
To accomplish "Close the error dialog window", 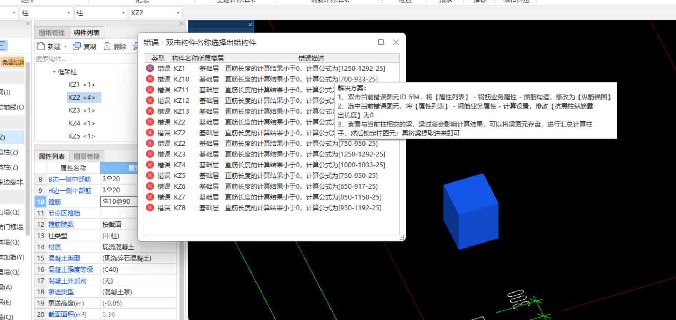I will point(396,42).
